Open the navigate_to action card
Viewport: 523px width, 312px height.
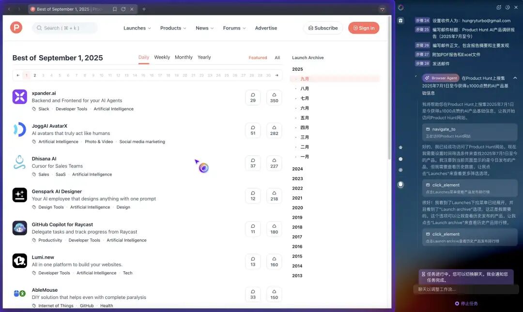pos(470,133)
